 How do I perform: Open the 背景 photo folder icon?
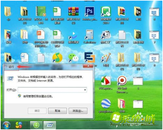[8, 35]
